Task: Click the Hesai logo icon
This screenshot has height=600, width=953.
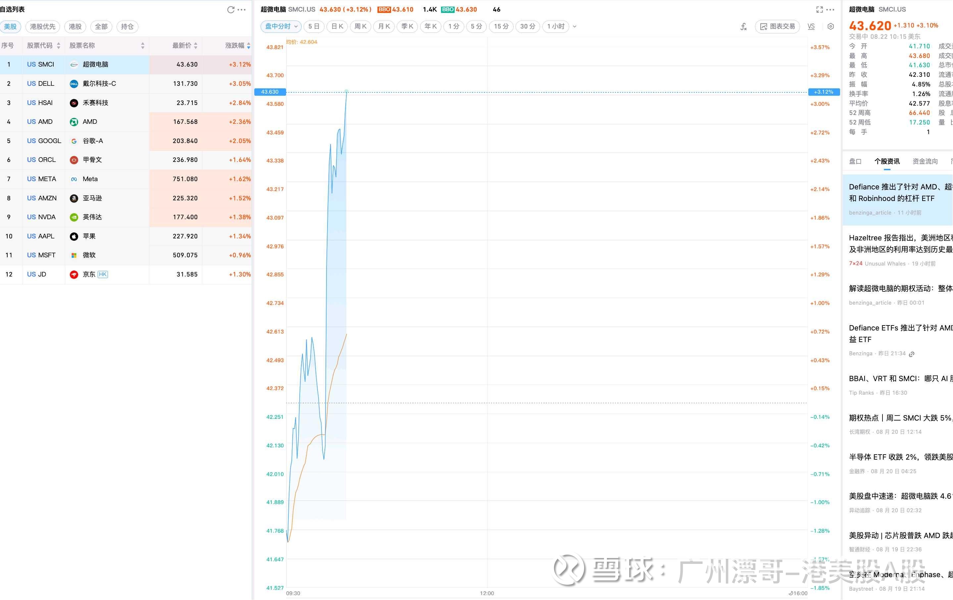Action: [x=74, y=103]
